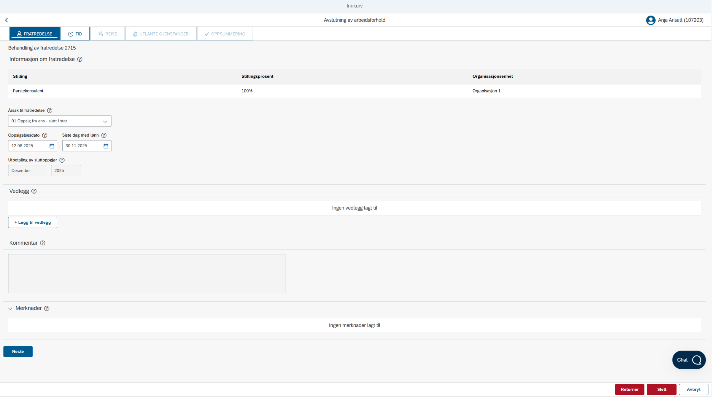Switch to the UTLÅNTE GJENSTANDER tab

161,34
